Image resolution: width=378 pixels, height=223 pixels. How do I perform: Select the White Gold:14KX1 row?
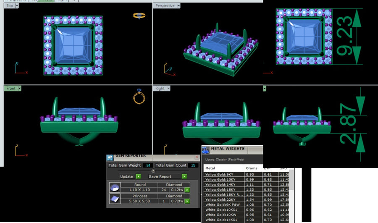click(x=247, y=220)
